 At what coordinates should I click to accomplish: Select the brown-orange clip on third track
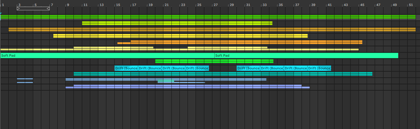pos(212,29)
